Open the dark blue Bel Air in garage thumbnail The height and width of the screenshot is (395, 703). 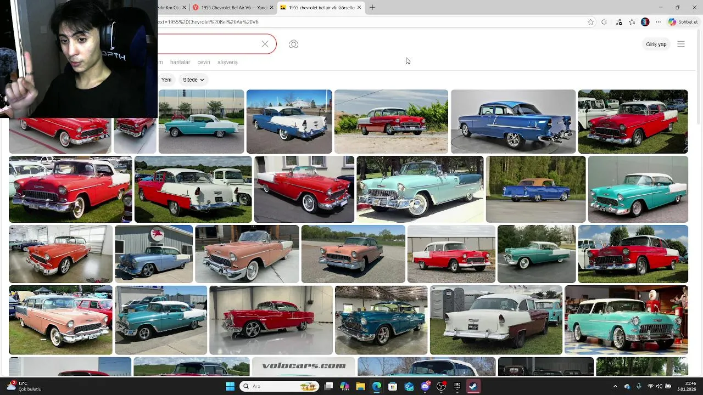(381, 320)
